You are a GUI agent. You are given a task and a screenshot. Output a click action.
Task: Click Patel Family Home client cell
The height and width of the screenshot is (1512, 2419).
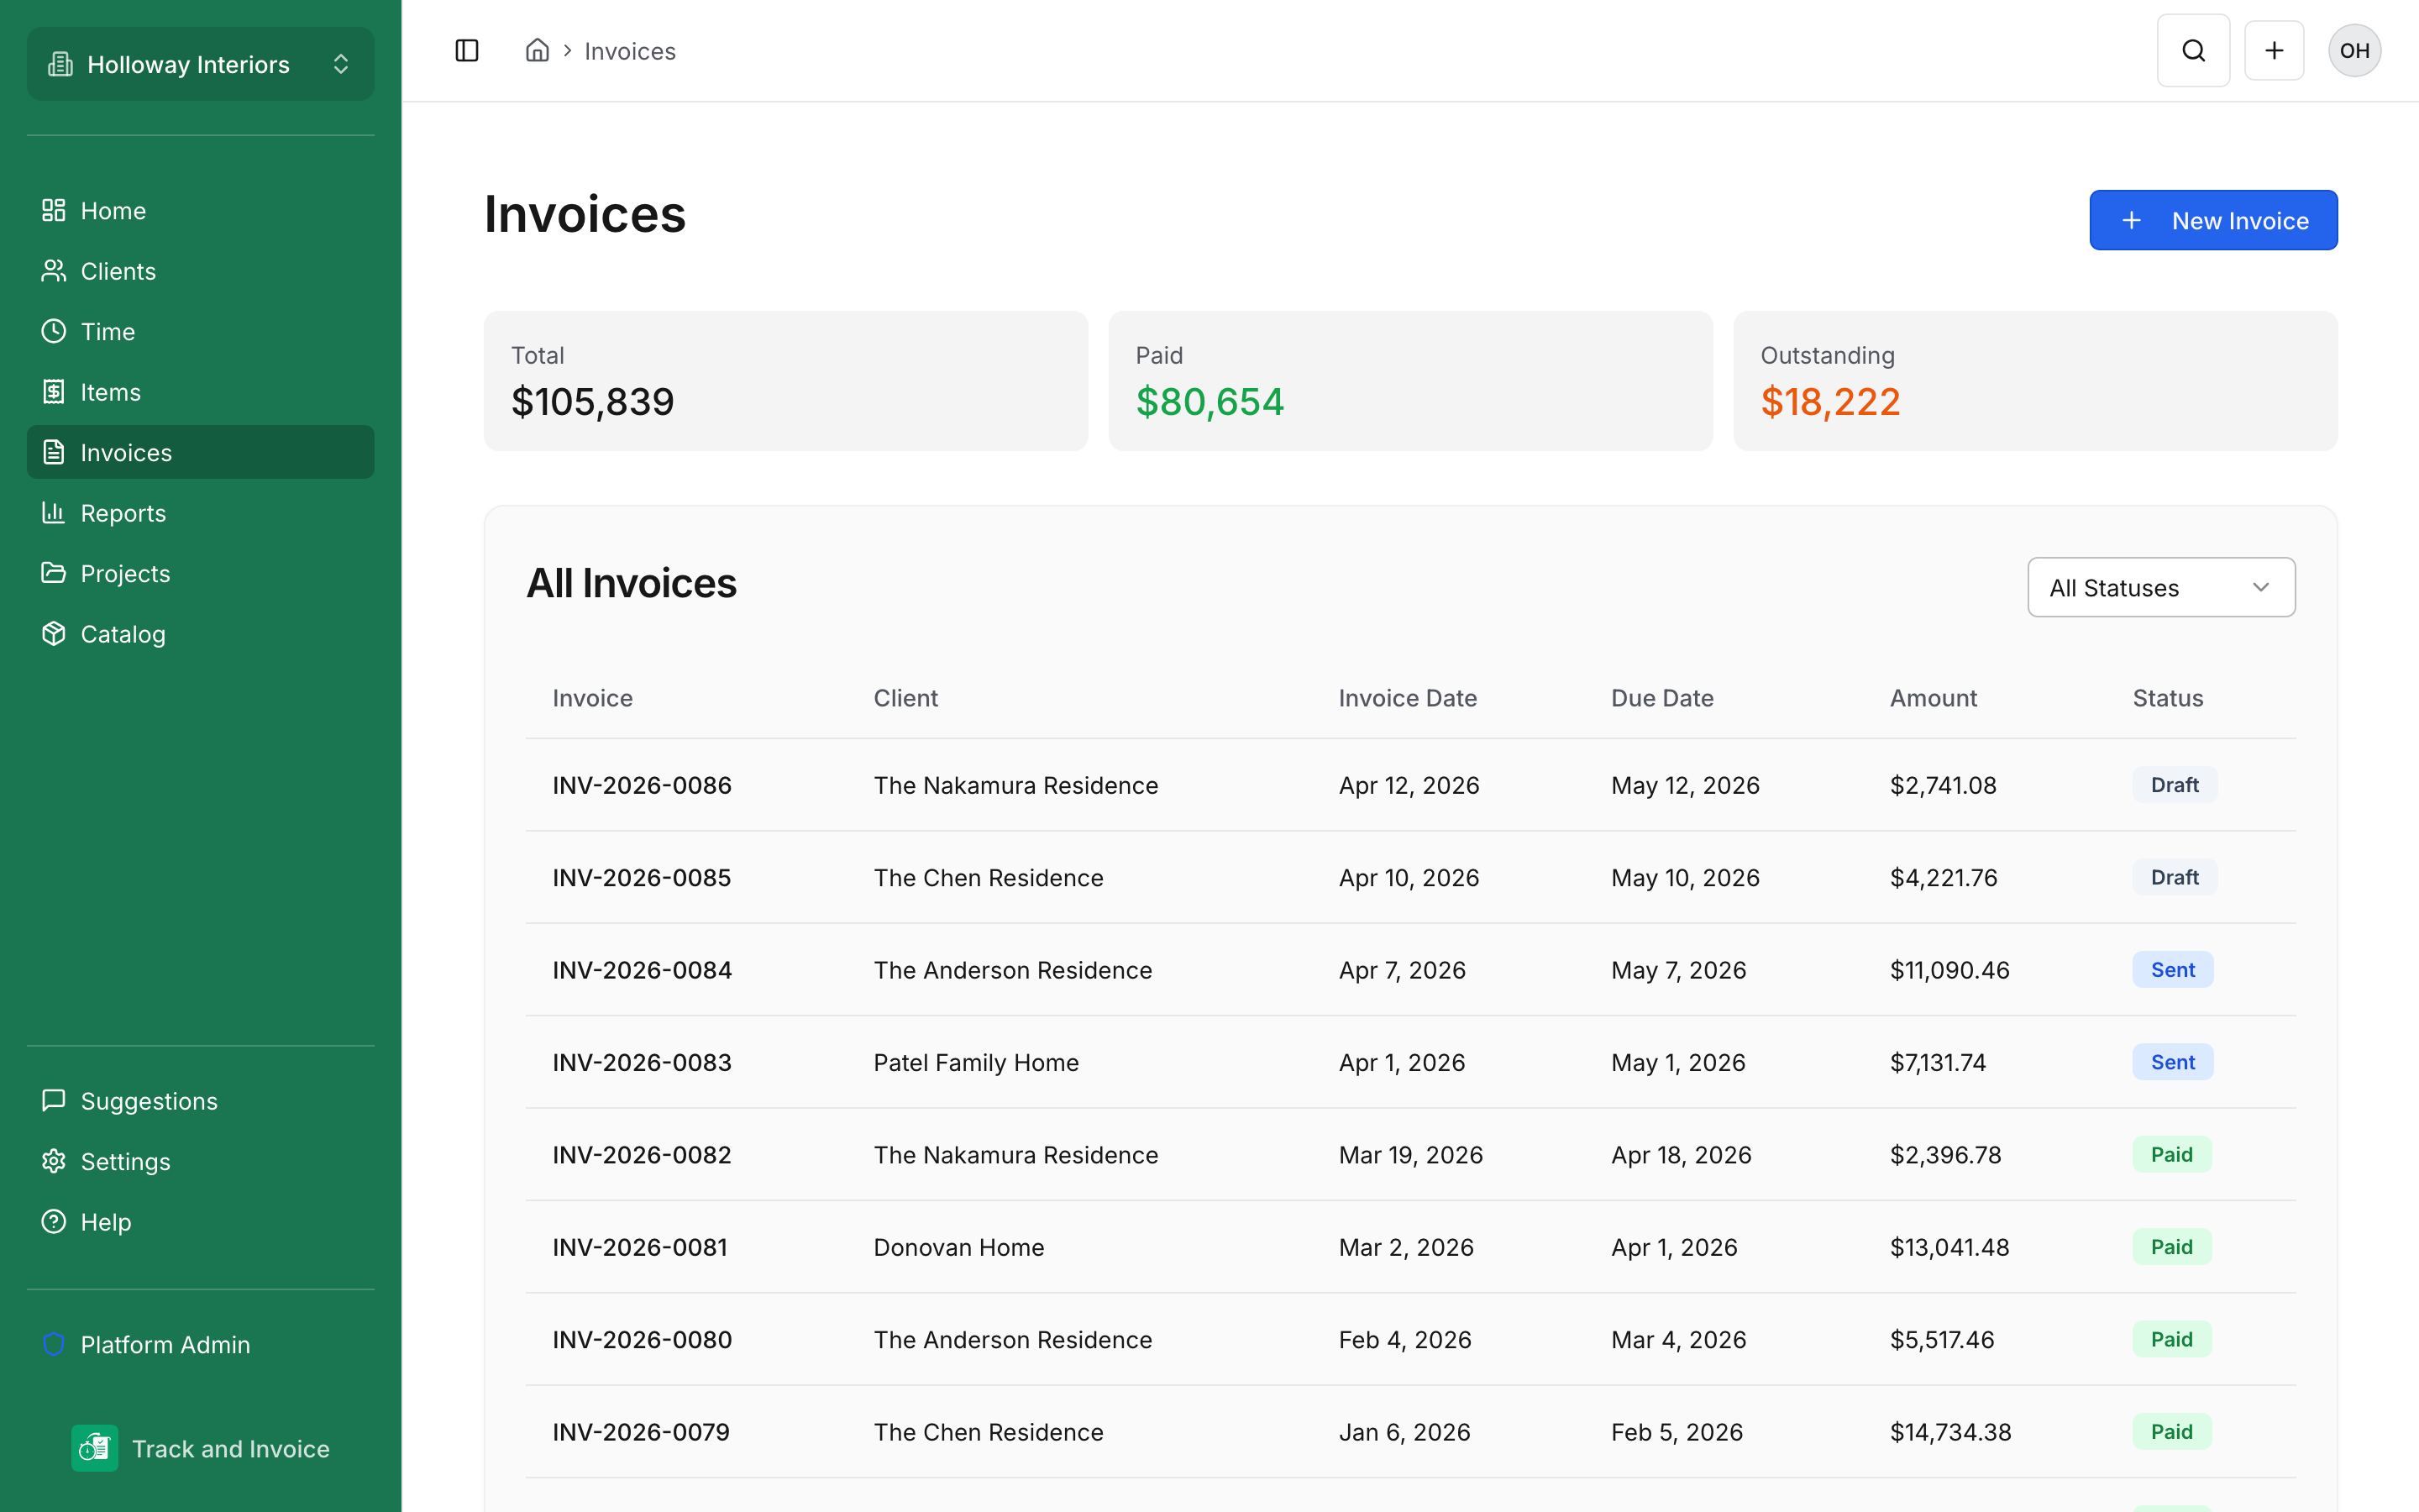[x=976, y=1062]
